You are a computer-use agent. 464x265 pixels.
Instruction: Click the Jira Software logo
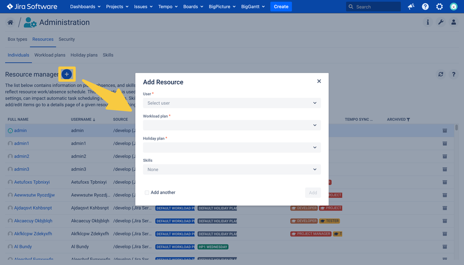[32, 7]
